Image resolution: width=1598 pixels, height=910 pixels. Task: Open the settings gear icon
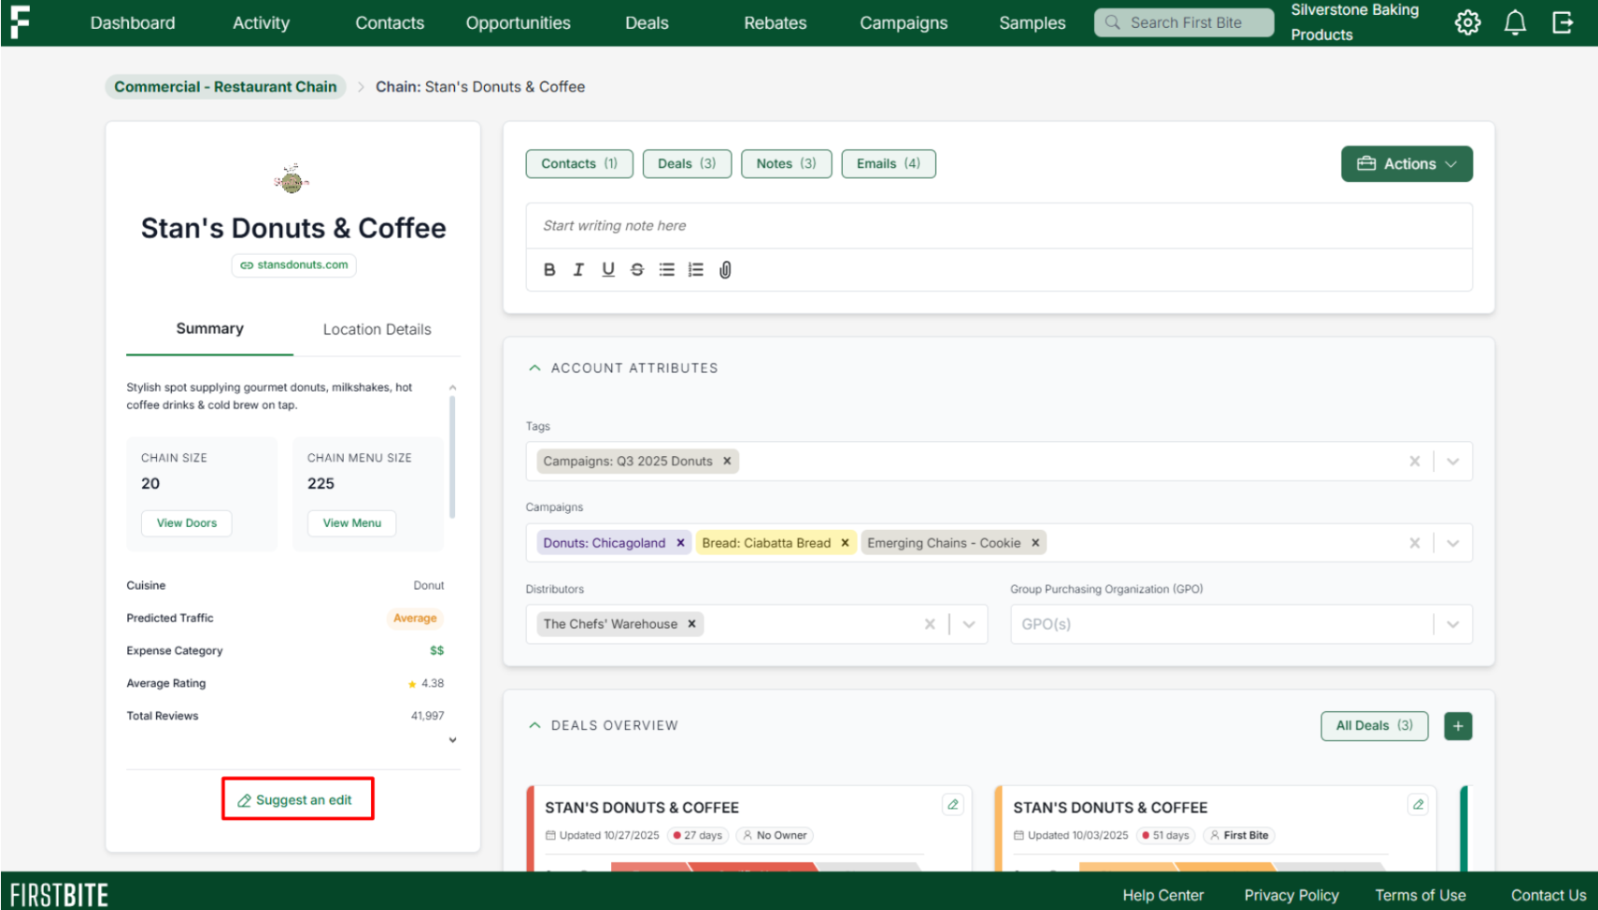[1467, 22]
